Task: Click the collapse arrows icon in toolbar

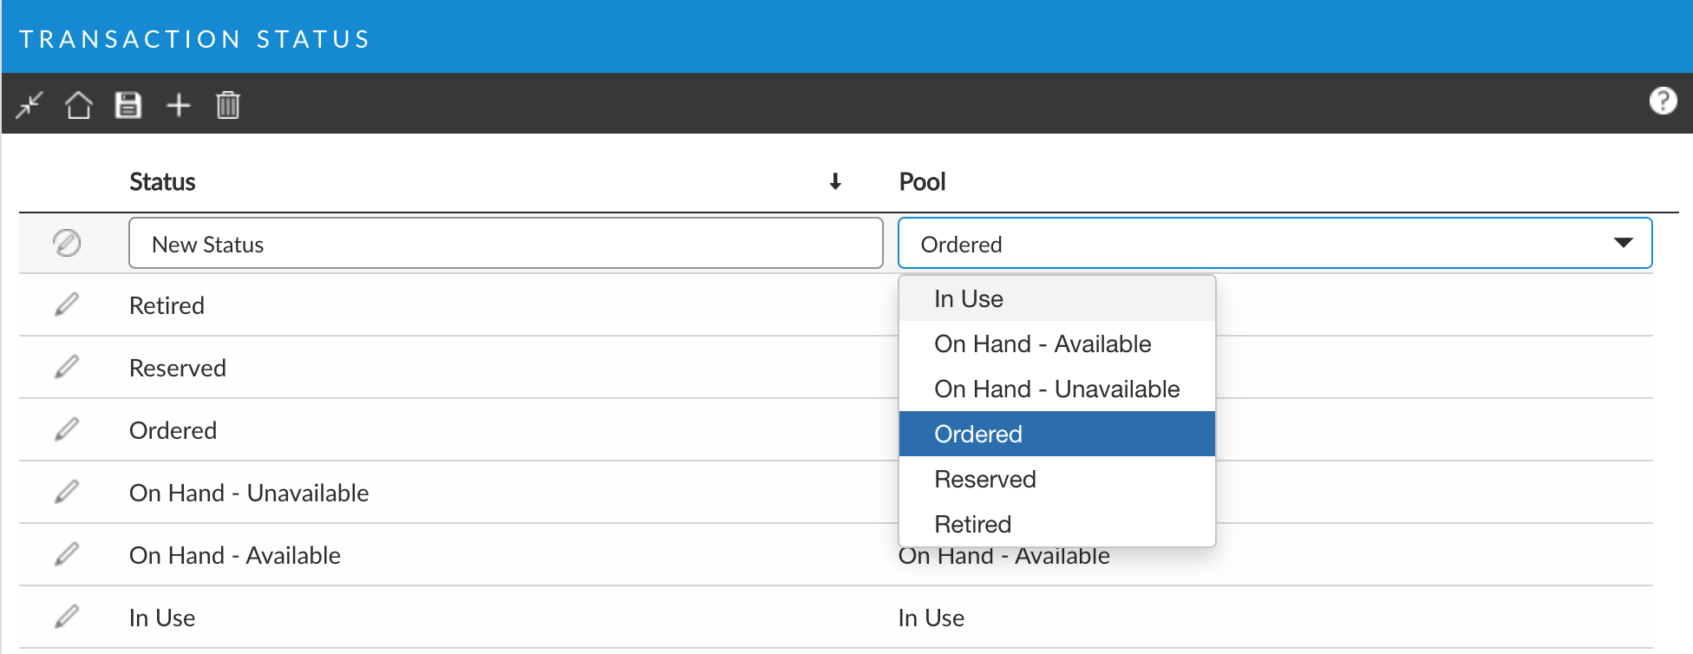Action: [29, 105]
